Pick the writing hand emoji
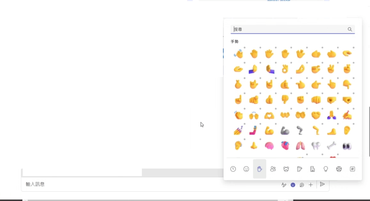This screenshot has width=370, height=201. (347, 115)
